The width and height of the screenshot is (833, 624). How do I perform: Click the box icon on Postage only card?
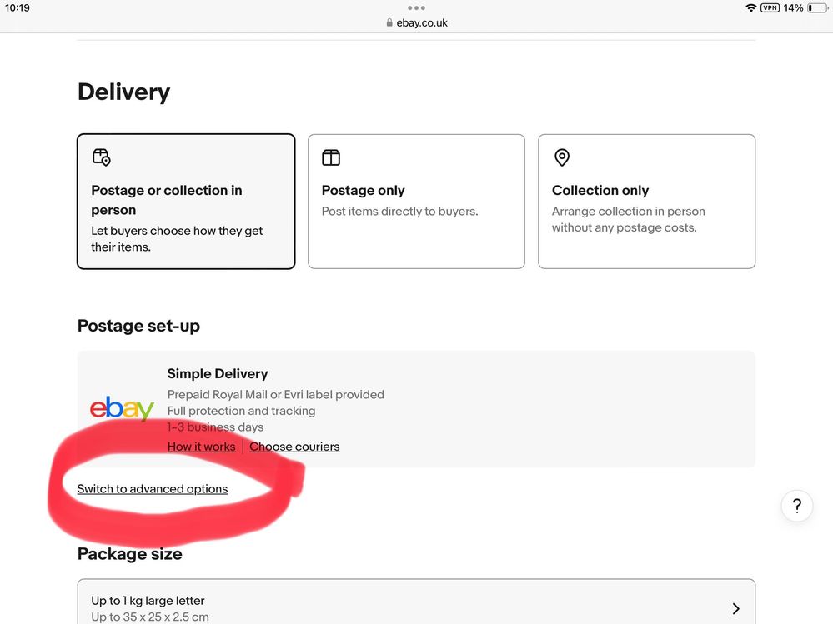tap(331, 157)
